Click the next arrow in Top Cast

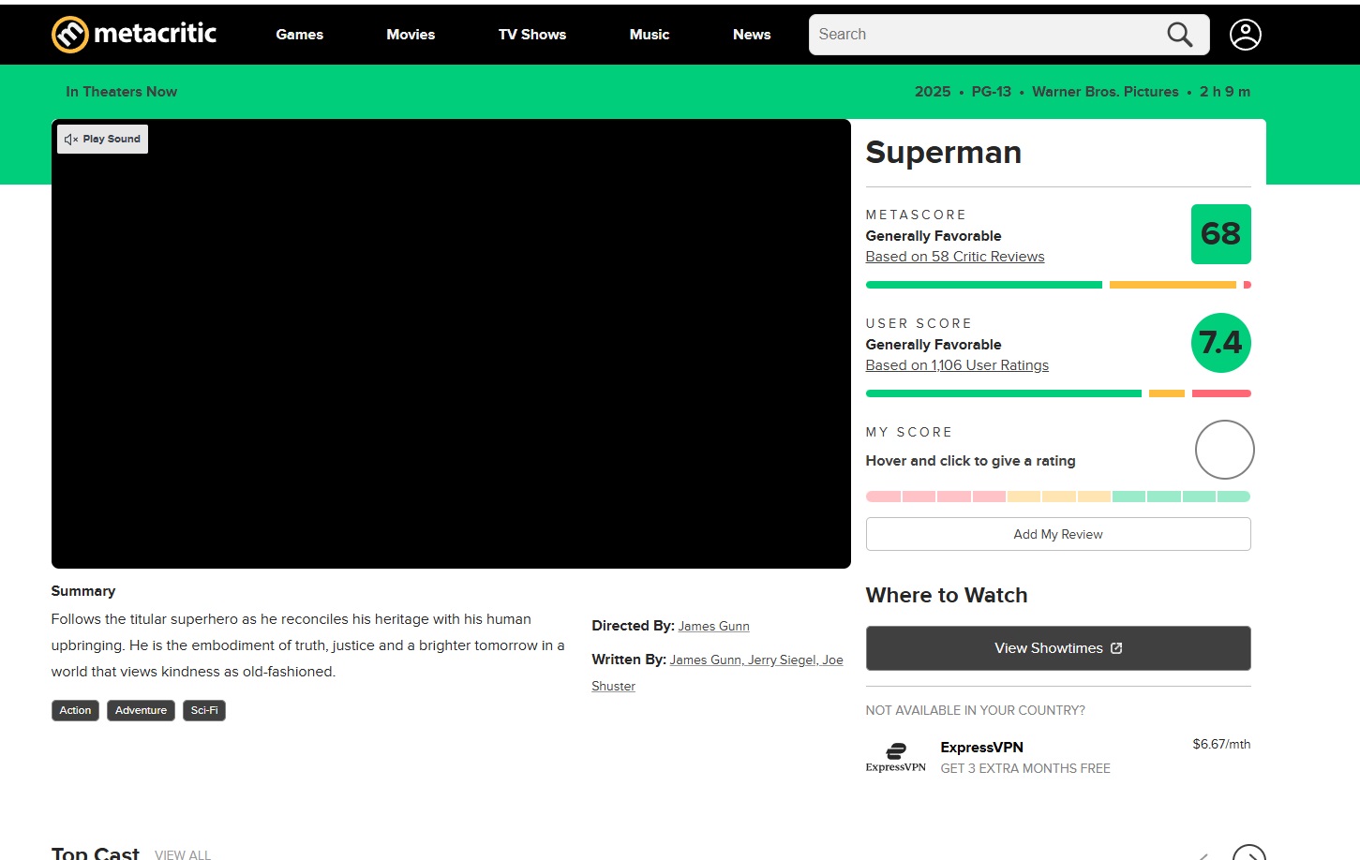(x=1248, y=853)
